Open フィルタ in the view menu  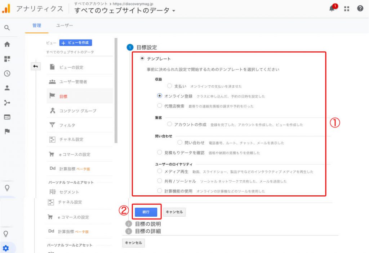coord(67,125)
